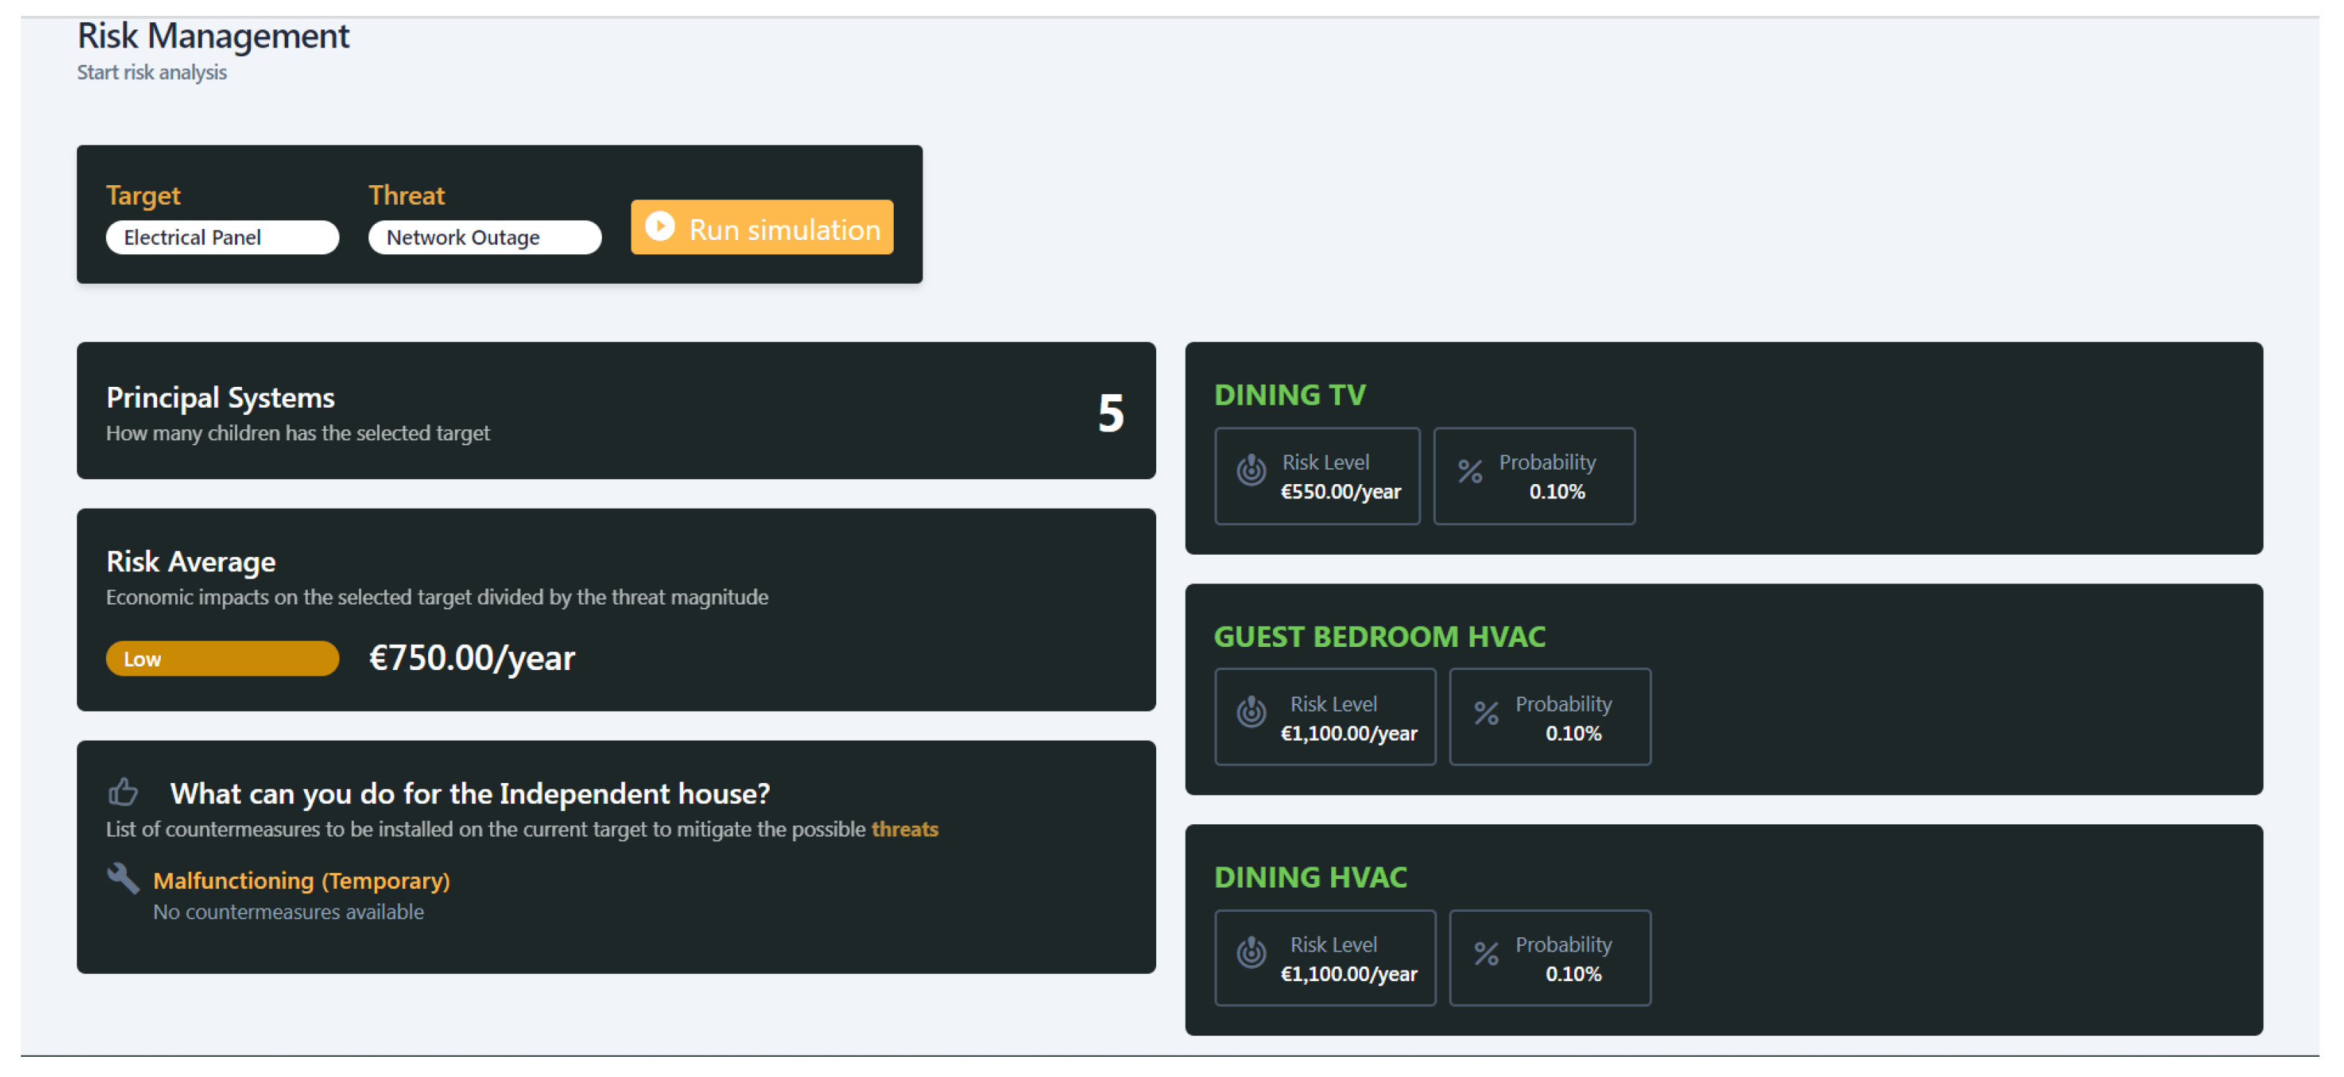Select the Malfunctioning (Temporary) threat entry
Viewport: 2344px width, 1077px height.
coord(301,880)
